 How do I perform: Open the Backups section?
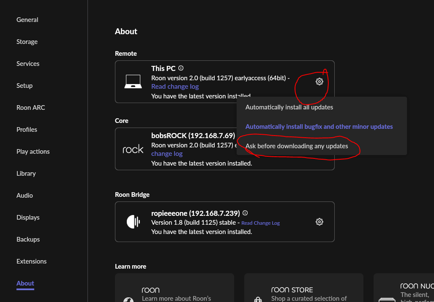(28, 239)
